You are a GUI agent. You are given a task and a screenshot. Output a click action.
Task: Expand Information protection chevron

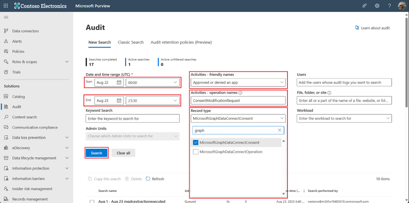point(67,168)
